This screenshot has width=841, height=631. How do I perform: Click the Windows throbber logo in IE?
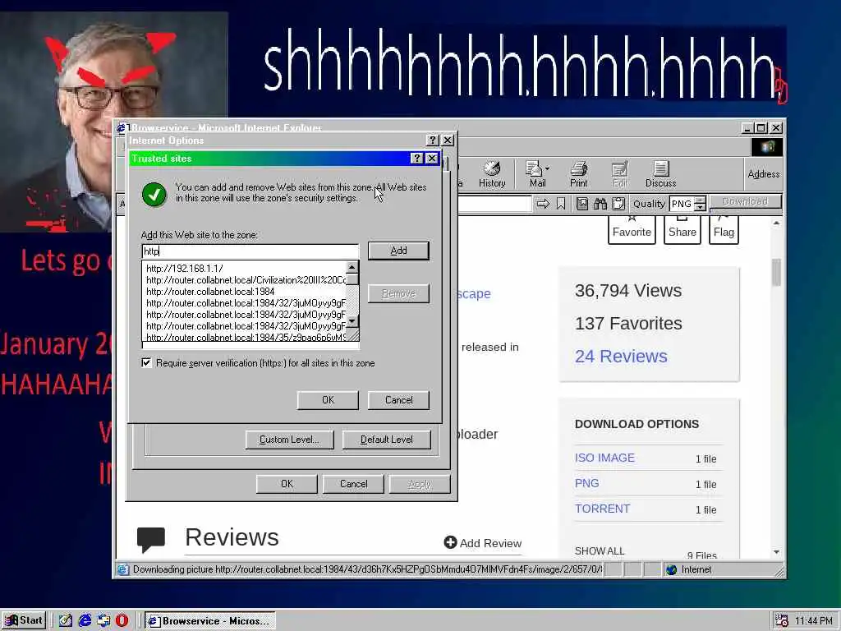coord(766,147)
